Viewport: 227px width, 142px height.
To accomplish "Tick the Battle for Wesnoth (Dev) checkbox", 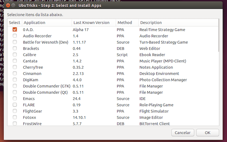I will [x=15, y=42].
